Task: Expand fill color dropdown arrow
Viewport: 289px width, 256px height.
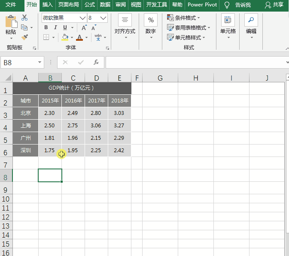Action: click(72, 37)
